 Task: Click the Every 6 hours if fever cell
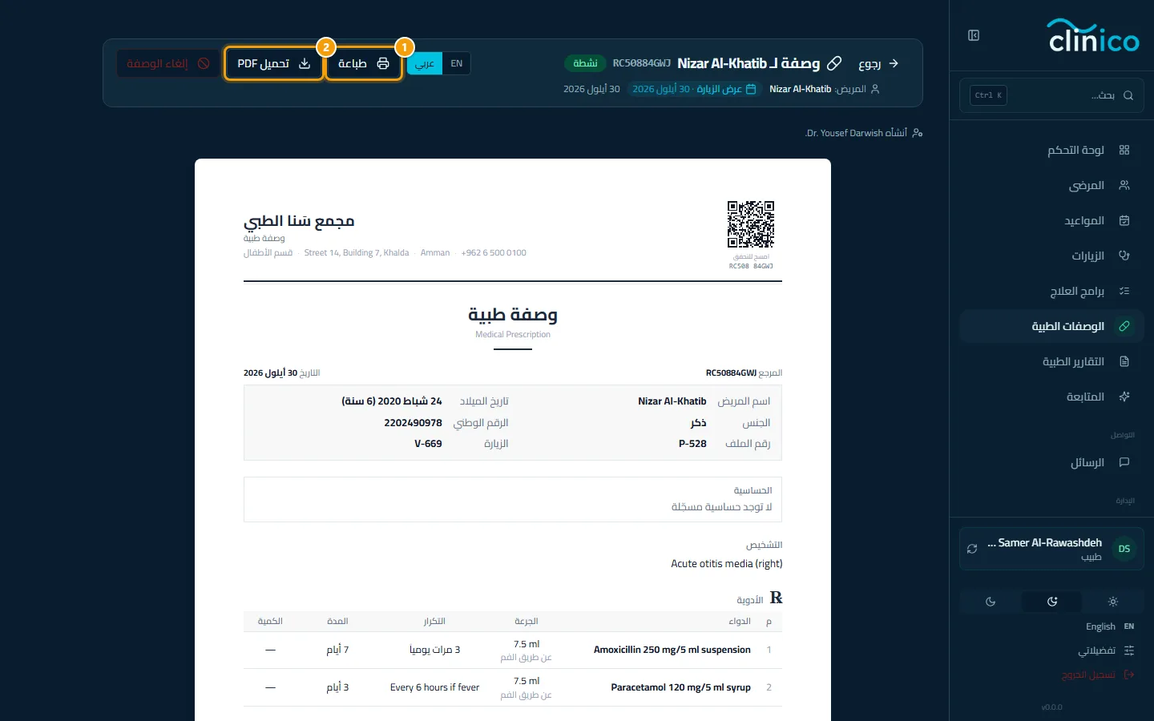[434, 687]
